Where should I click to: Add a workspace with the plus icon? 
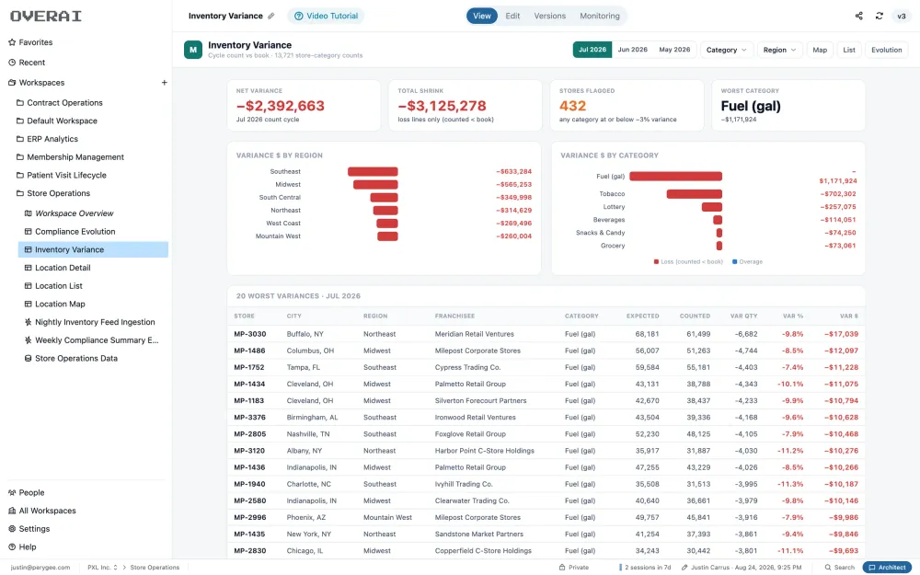pos(165,83)
